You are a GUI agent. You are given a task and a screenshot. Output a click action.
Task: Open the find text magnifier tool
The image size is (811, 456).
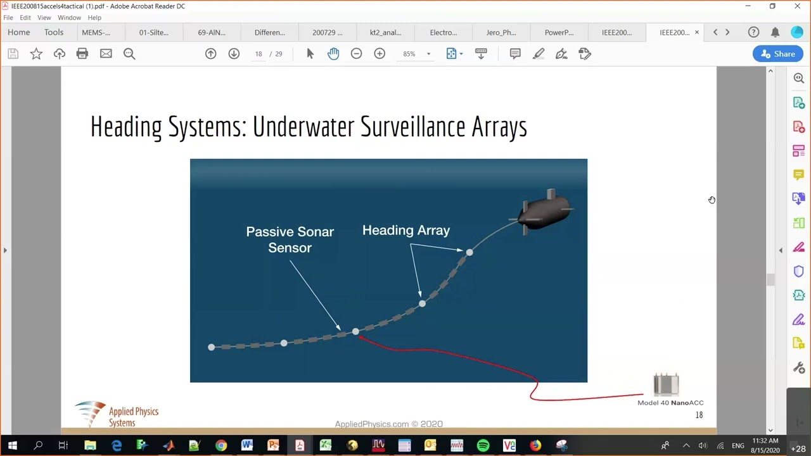129,54
